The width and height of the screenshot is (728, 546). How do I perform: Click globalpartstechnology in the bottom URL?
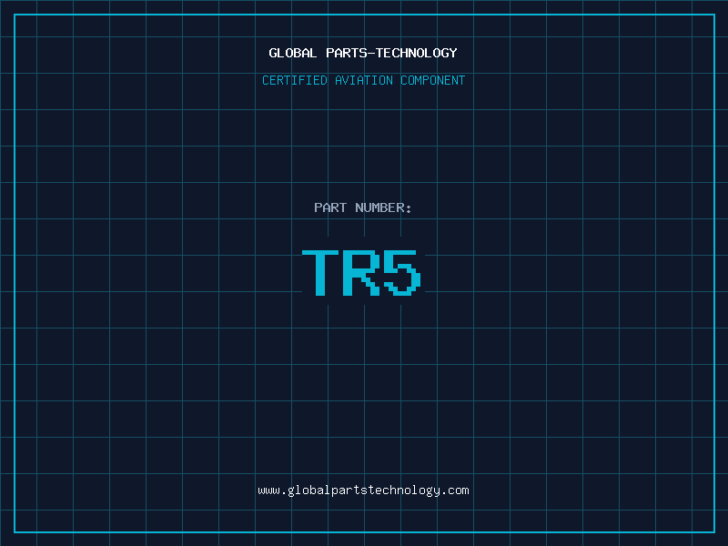click(x=363, y=490)
